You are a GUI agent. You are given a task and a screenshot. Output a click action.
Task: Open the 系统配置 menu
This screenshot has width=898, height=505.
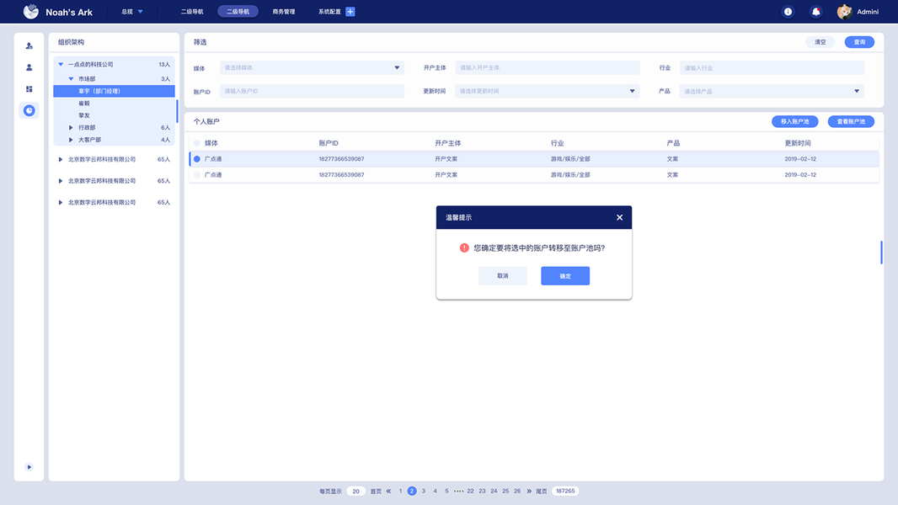[329, 12]
